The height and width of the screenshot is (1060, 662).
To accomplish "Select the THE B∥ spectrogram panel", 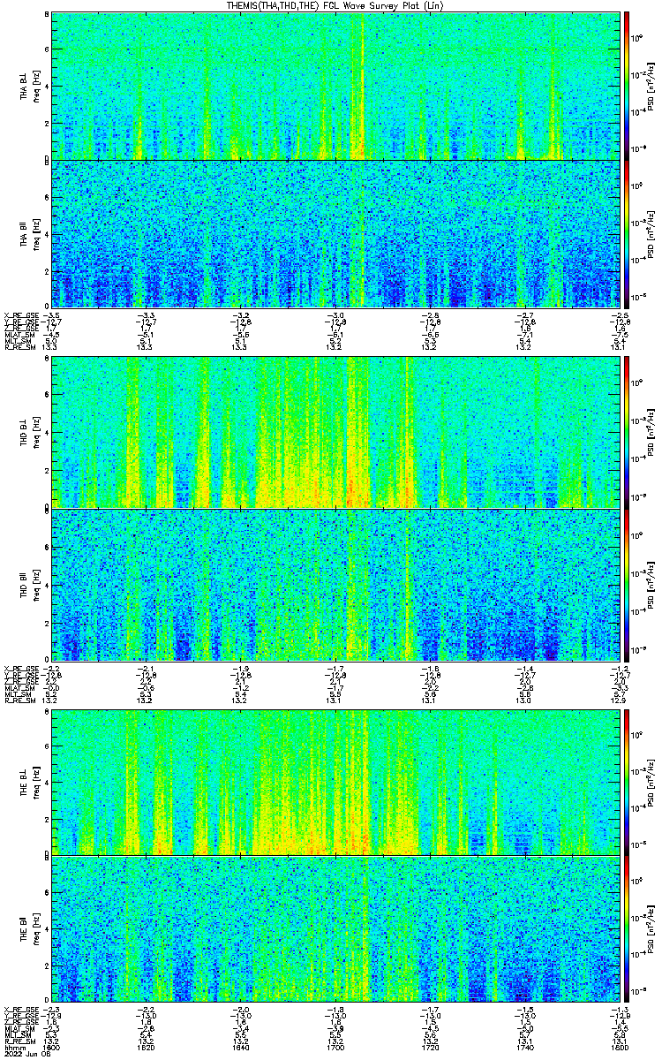I will [336, 928].
